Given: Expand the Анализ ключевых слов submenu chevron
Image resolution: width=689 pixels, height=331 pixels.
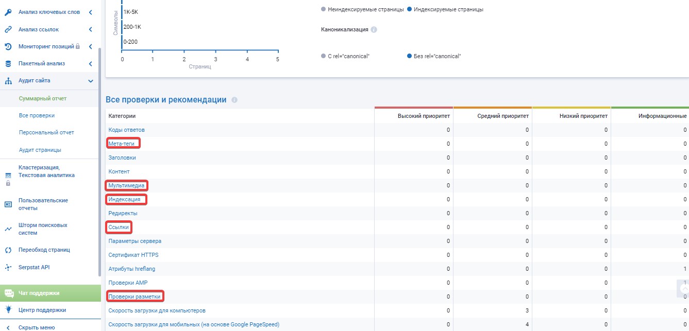Looking at the screenshot, I should pos(90,12).
